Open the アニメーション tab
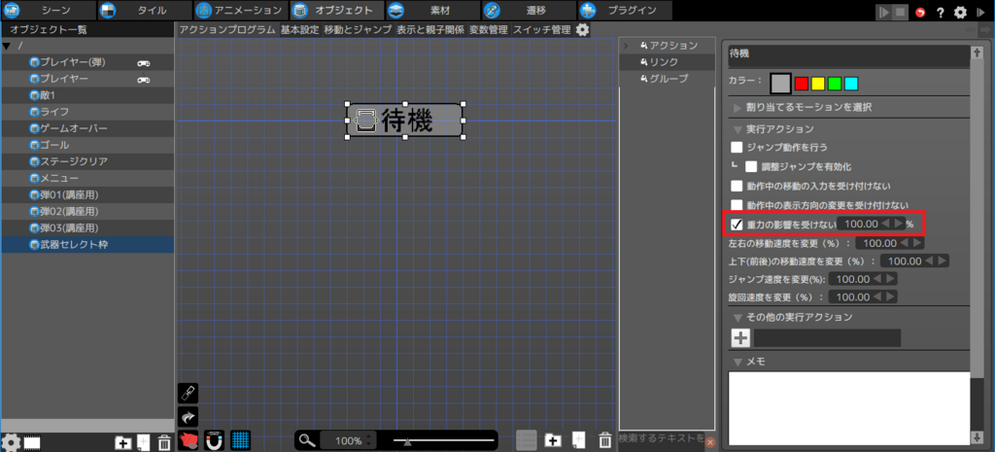 click(241, 10)
